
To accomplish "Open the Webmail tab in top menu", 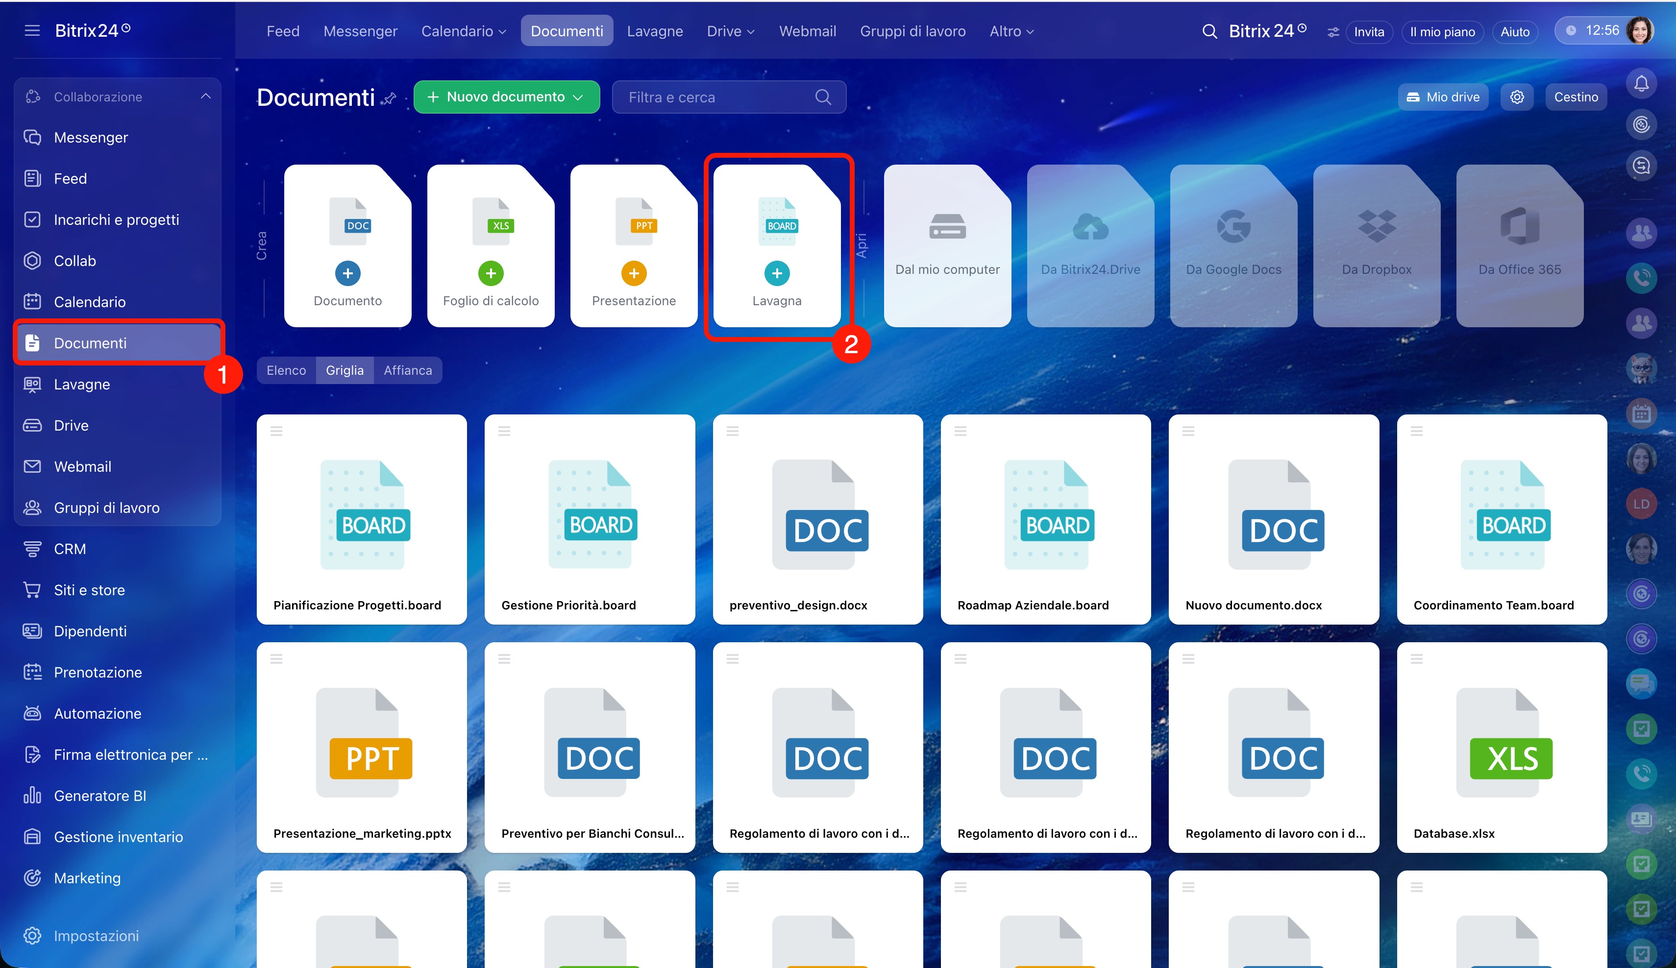I will (808, 31).
